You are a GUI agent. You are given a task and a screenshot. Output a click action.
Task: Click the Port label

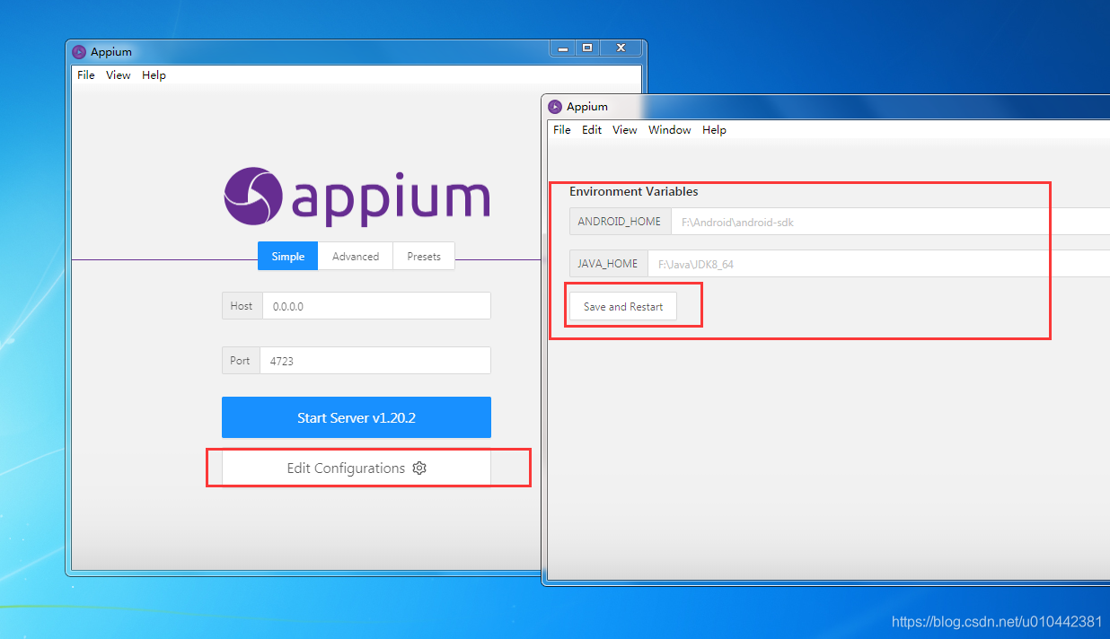pos(241,361)
